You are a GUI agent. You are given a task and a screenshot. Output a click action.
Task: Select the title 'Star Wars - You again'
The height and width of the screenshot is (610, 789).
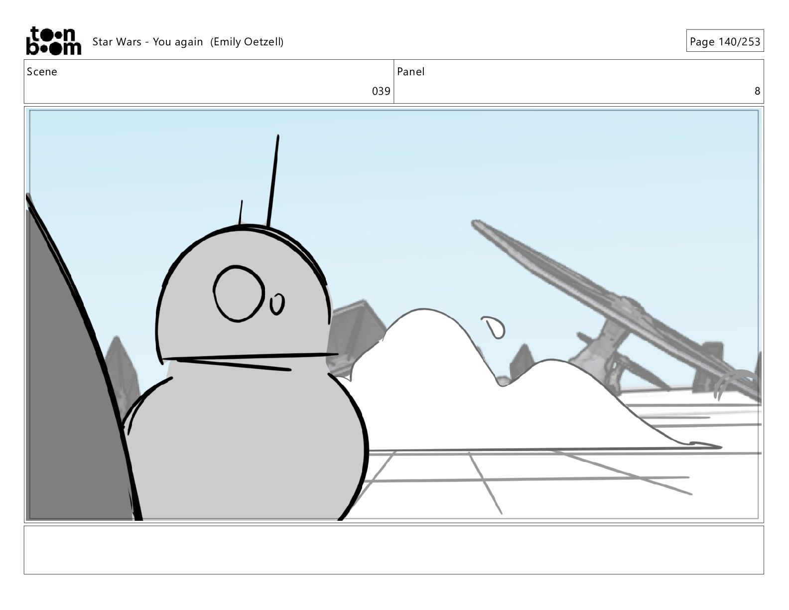pyautogui.click(x=147, y=42)
